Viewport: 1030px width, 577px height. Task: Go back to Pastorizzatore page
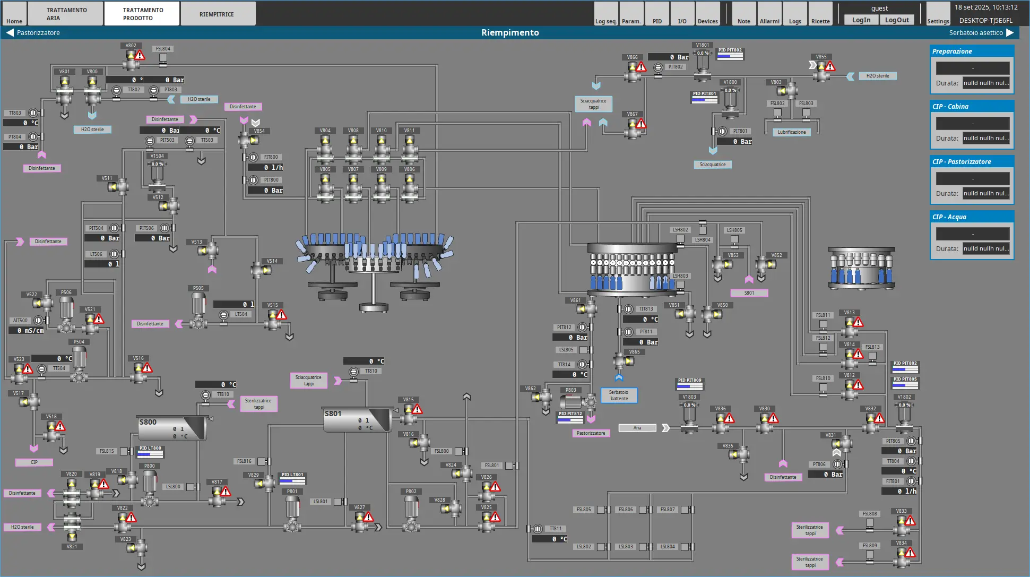(33, 32)
